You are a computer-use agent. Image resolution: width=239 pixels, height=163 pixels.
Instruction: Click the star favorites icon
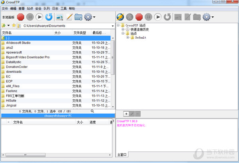[14, 25]
